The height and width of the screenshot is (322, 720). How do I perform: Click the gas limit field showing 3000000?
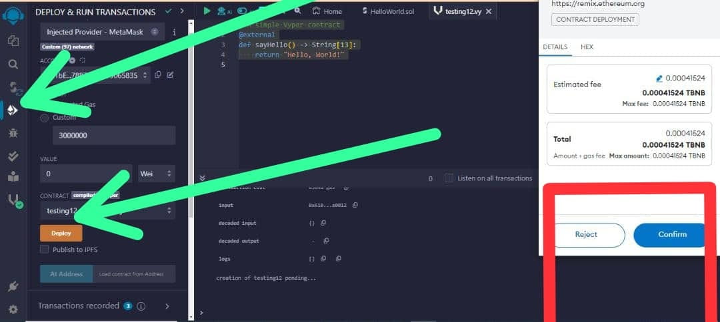pos(113,135)
